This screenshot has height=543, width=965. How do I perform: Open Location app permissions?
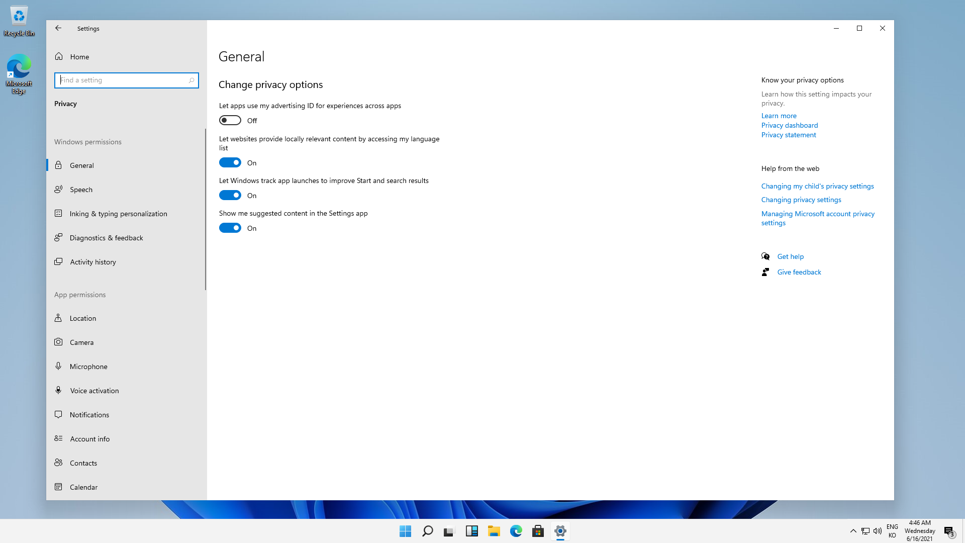pos(82,318)
